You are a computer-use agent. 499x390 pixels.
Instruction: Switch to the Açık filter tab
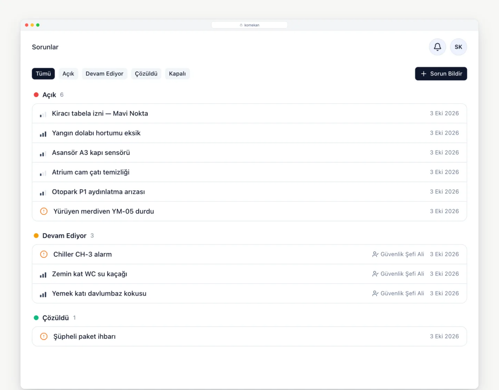pos(68,73)
